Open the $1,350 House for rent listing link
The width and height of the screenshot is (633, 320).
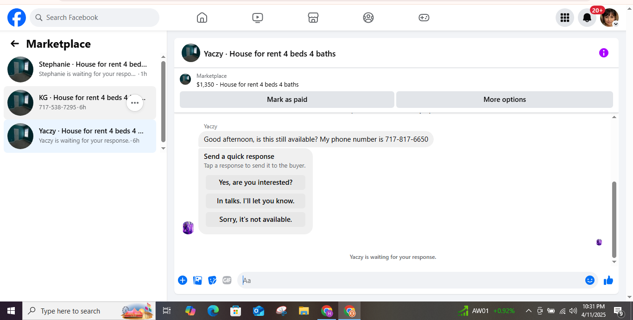pos(247,84)
